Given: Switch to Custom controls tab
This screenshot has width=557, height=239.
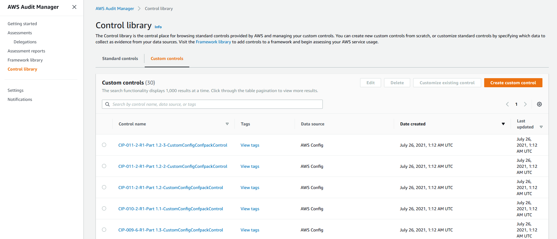Looking at the screenshot, I should 167,58.
